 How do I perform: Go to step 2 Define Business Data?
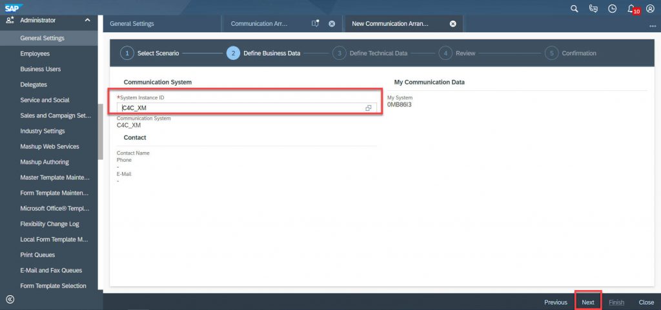click(x=263, y=53)
